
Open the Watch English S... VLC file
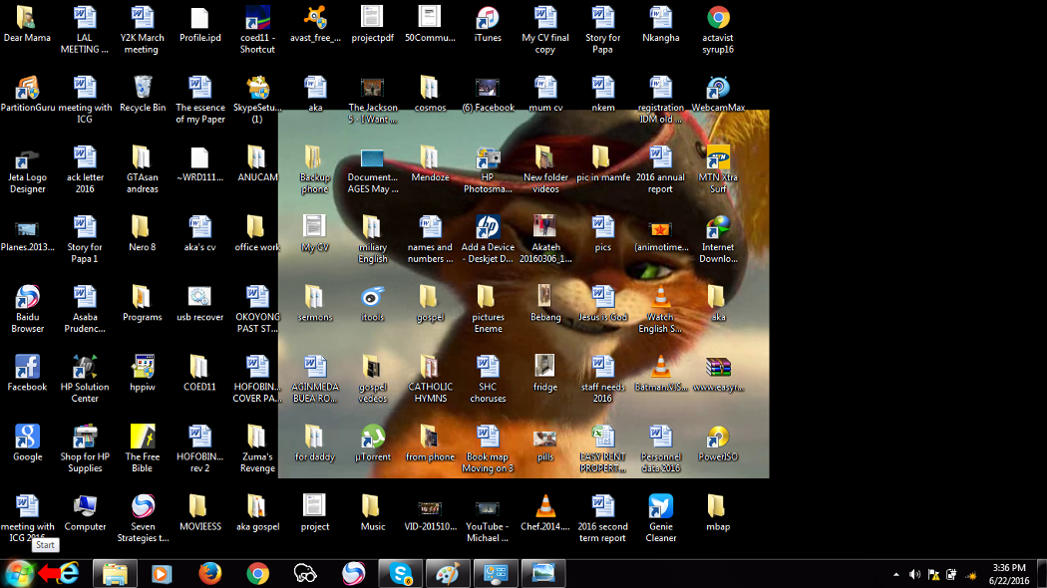coord(660,309)
